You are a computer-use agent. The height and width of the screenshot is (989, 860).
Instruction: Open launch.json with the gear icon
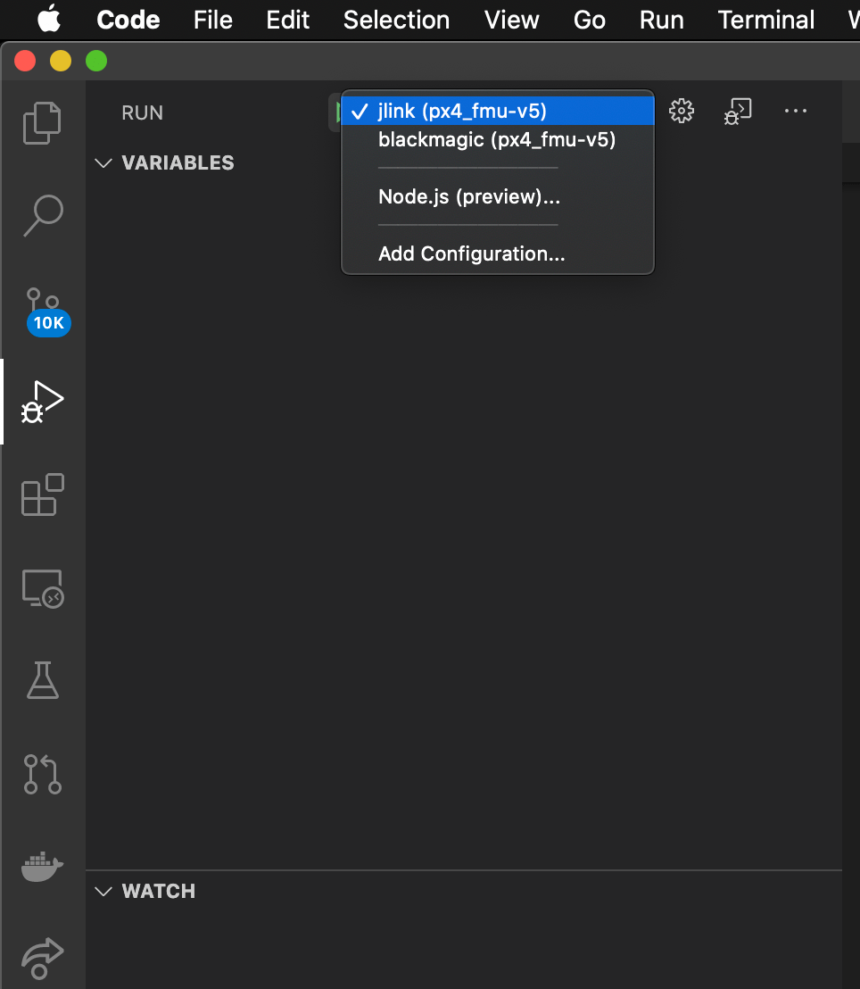tap(682, 111)
